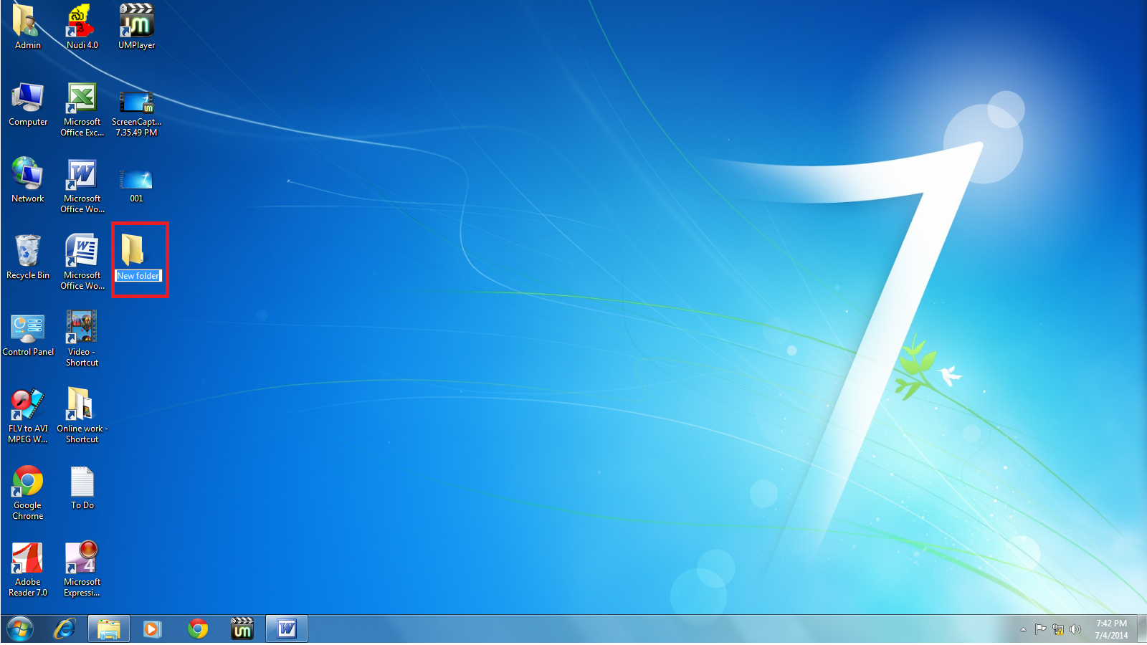Open the To Do text file
Screen dimensions: 1147x645
tap(81, 480)
